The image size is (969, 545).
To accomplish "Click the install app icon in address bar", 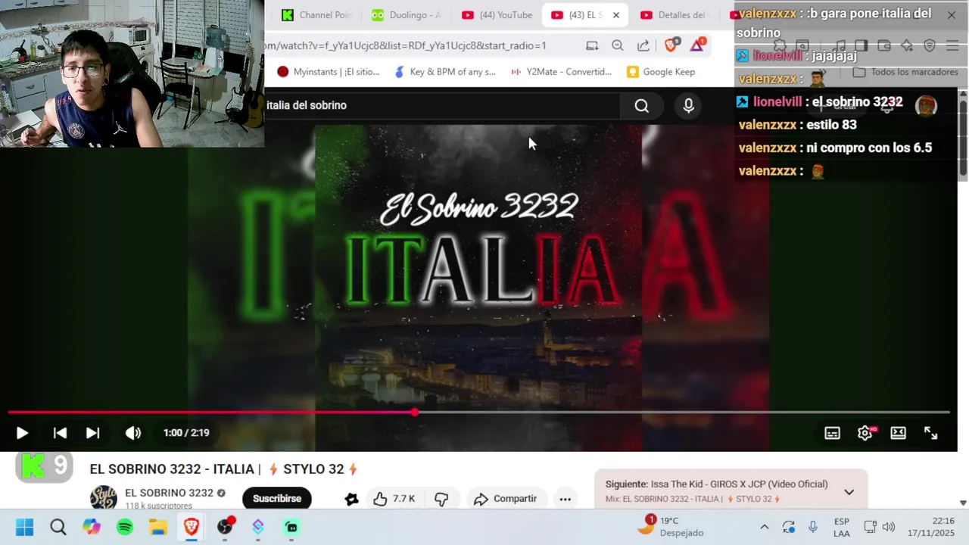I will point(592,45).
